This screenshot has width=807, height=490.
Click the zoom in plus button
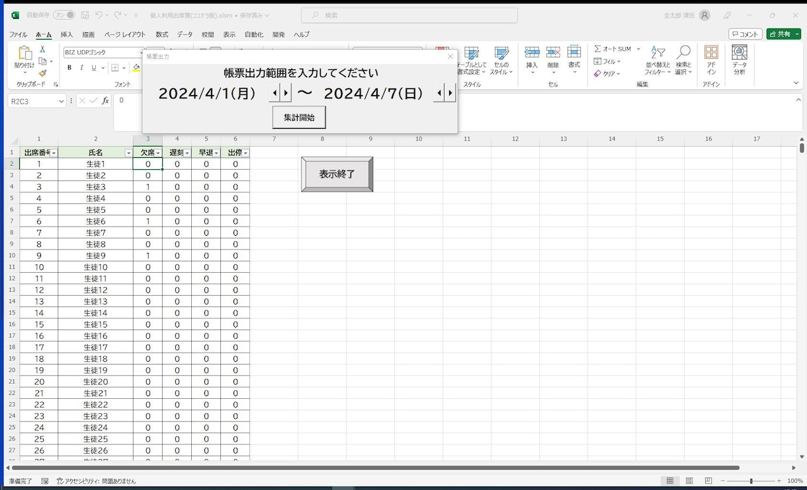click(779, 481)
